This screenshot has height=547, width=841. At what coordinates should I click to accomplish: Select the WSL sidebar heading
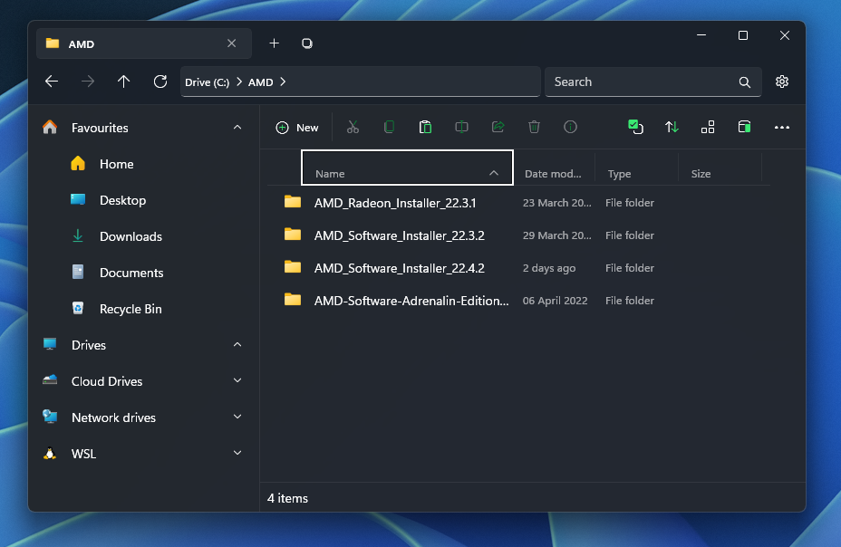pyautogui.click(x=83, y=454)
